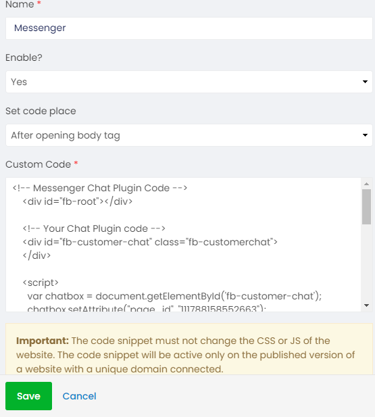Place cursor on the <script> line
The image size is (375, 417).
(41, 283)
